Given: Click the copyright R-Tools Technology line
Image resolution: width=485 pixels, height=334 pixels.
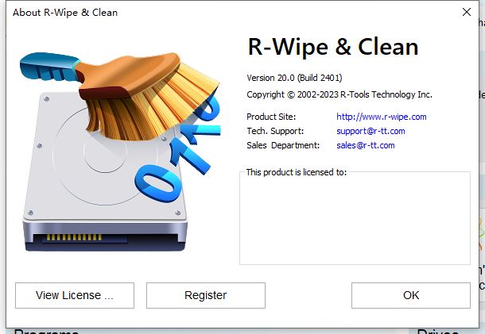Looking at the screenshot, I should click(339, 94).
